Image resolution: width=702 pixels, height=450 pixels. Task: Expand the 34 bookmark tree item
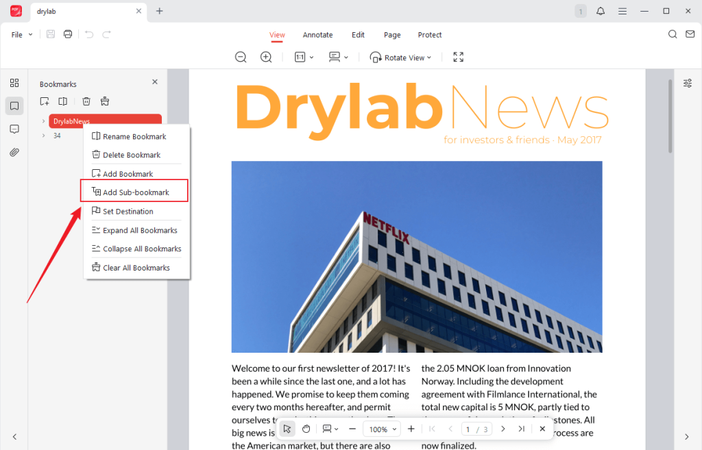click(x=44, y=136)
